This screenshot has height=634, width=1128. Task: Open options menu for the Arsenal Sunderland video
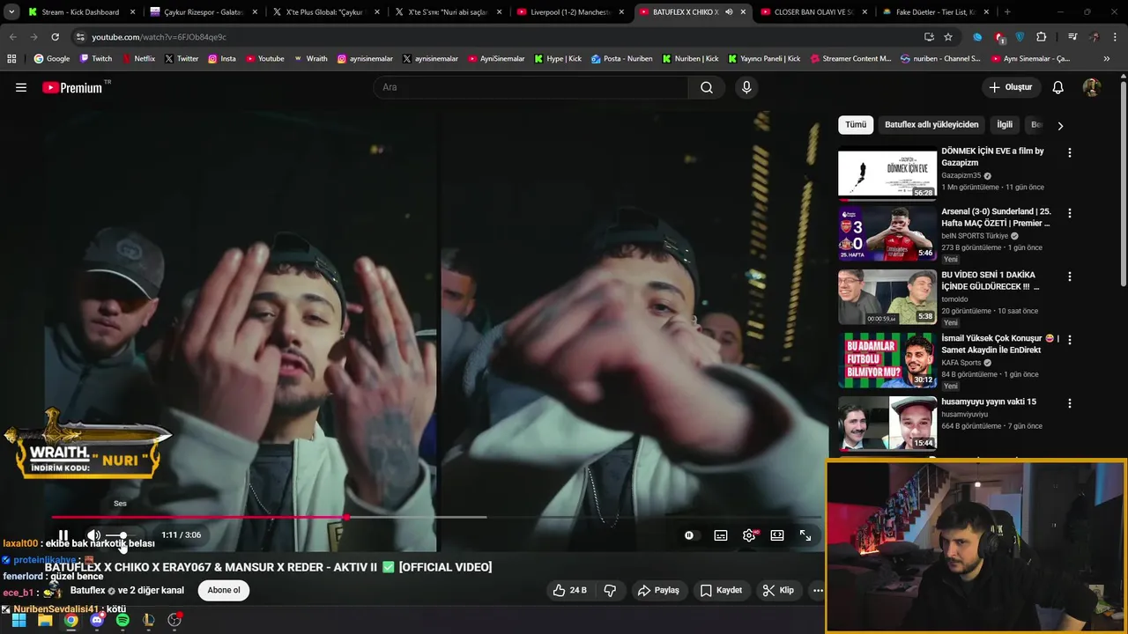(1070, 213)
